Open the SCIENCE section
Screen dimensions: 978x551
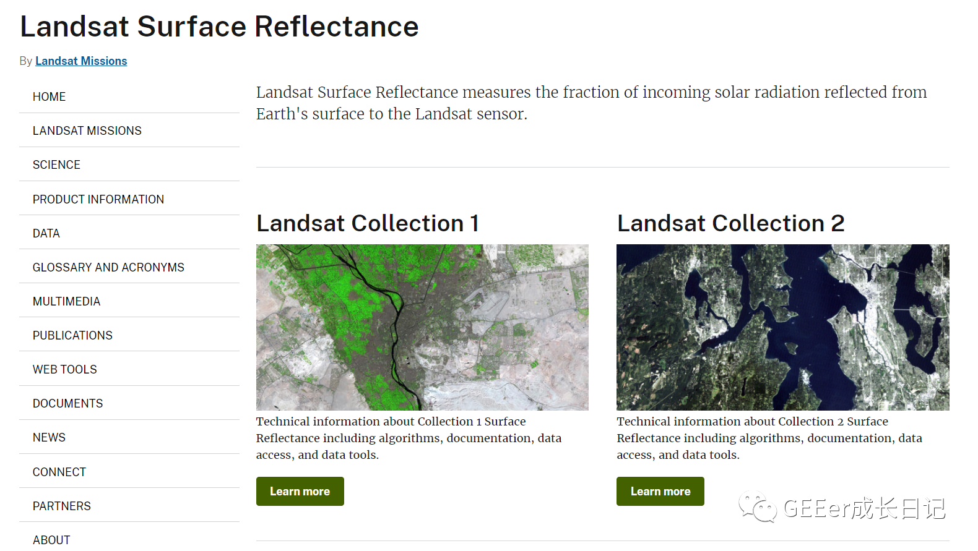pos(56,164)
